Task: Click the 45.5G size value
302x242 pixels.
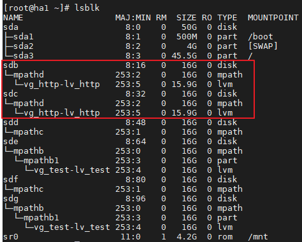Action: click(x=184, y=56)
